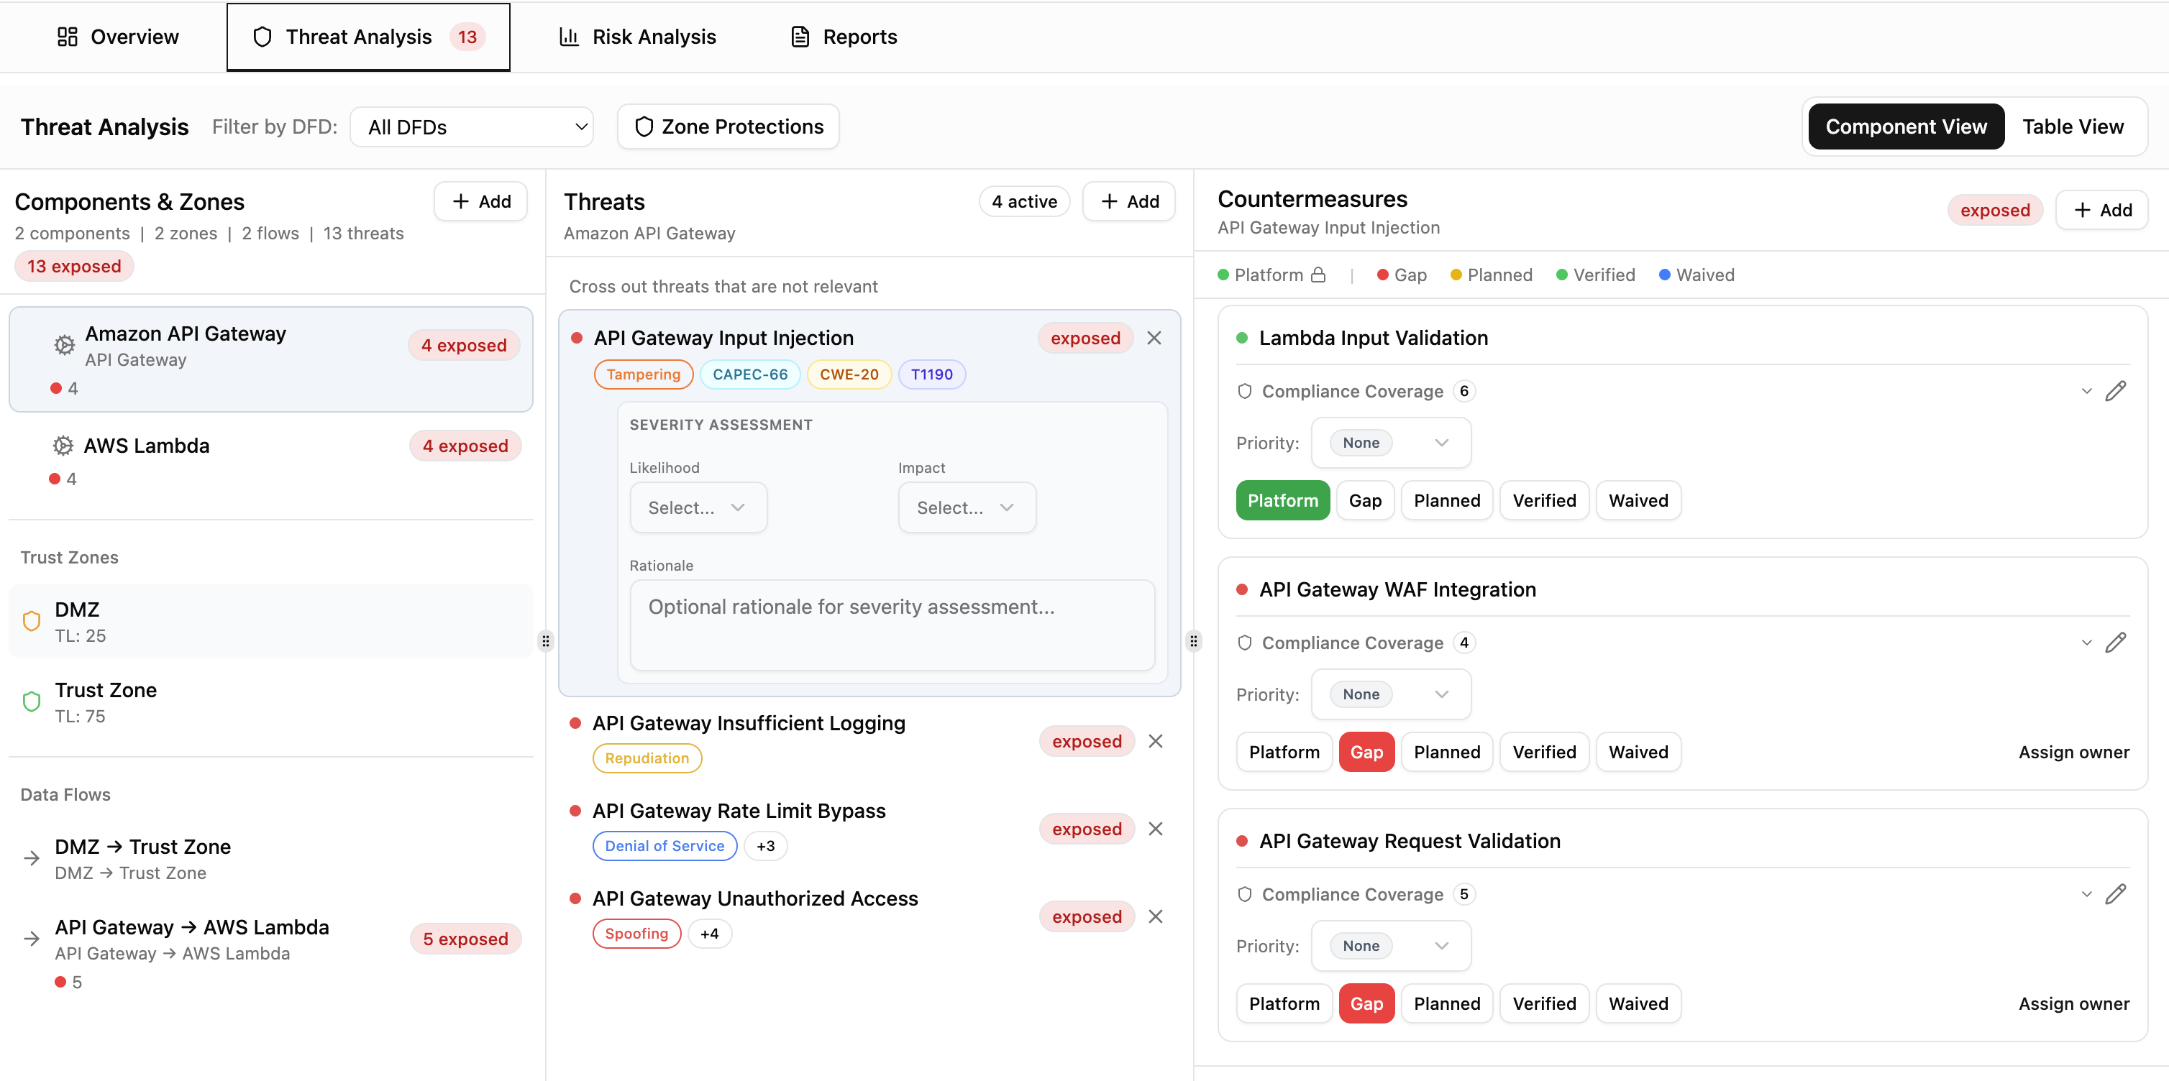Set API Gateway Request Validation to Waived

(x=1638, y=1003)
